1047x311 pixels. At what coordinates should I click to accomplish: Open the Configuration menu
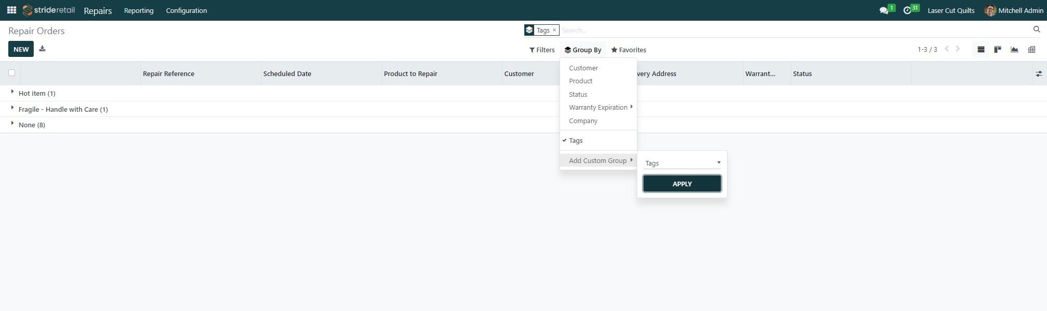[186, 10]
